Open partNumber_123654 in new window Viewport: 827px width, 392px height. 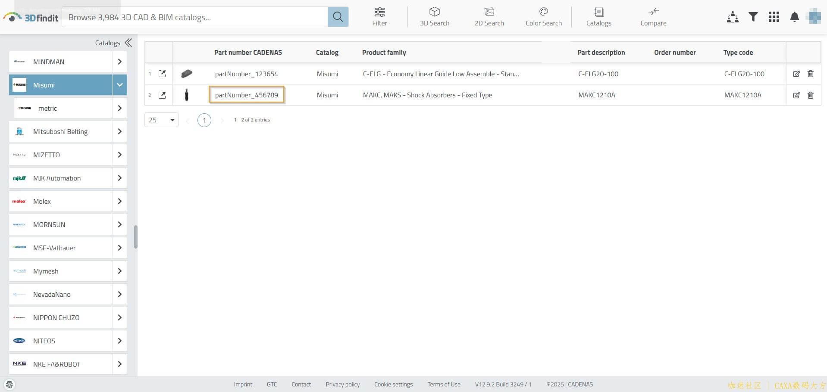(162, 74)
